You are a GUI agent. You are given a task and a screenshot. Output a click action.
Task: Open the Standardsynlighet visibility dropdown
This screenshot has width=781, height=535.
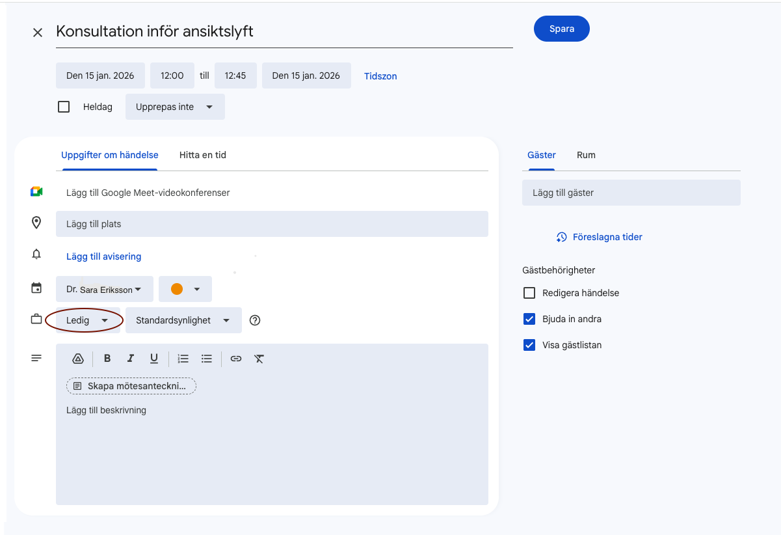coord(183,320)
